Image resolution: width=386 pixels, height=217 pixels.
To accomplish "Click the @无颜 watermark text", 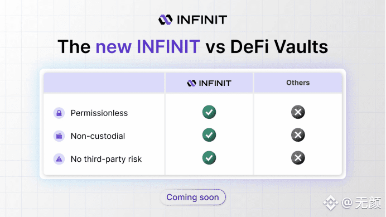I will pyautogui.click(x=361, y=203).
